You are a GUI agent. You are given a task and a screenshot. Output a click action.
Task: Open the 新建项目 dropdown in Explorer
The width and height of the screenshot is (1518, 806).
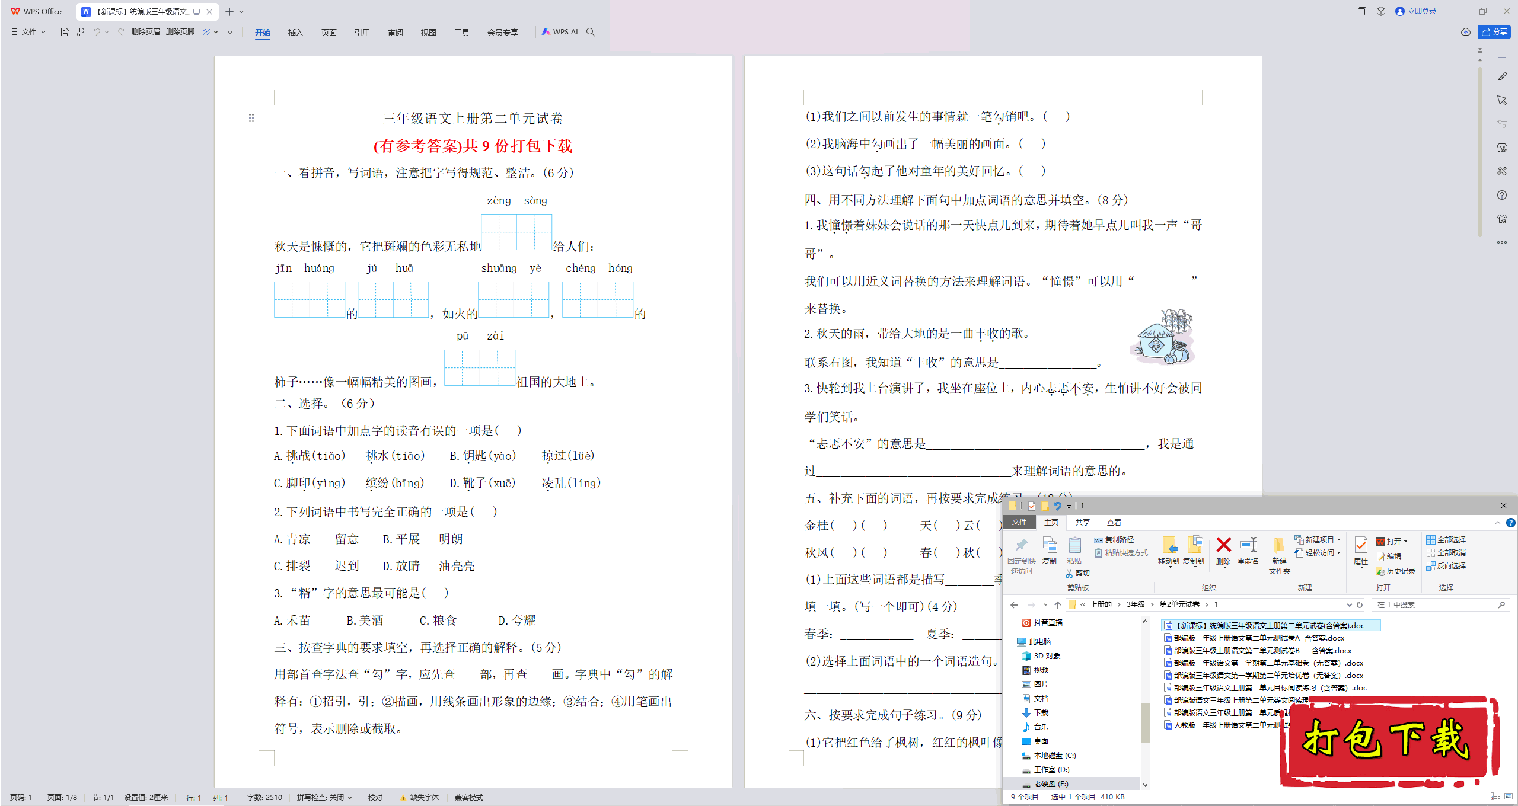(1317, 540)
